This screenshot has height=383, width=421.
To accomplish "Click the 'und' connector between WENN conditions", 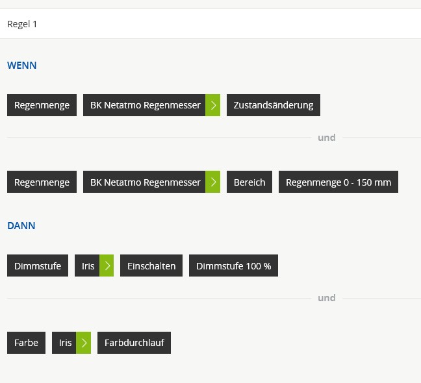I will coord(326,138).
